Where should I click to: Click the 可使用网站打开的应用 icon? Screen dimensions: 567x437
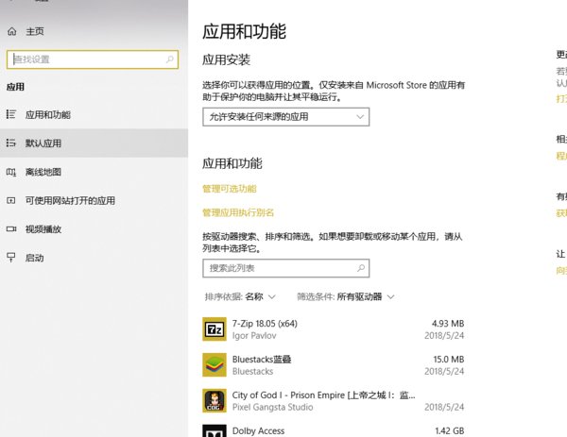tap(11, 200)
